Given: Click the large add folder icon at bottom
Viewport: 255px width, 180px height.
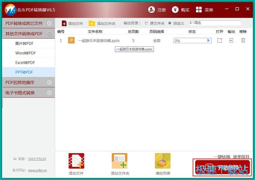Looking at the screenshot, I should (x=120, y=161).
